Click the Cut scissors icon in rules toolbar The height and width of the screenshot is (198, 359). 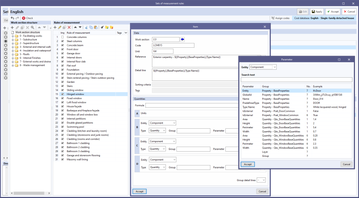86,28
